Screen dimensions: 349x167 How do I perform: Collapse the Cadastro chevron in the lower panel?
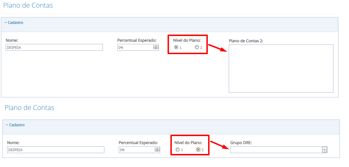(x=7, y=125)
